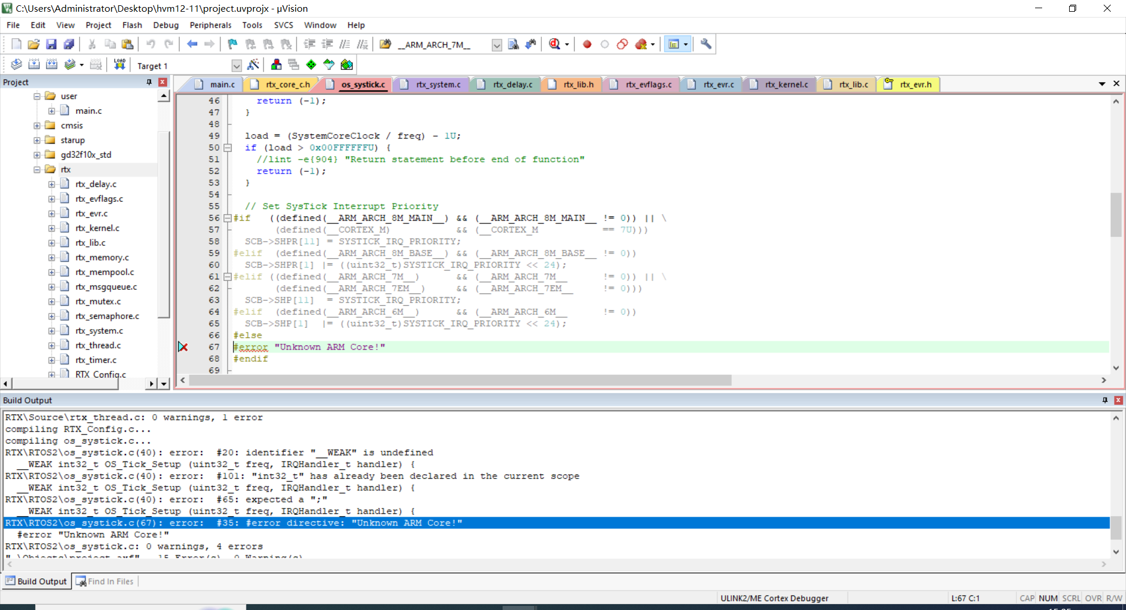The width and height of the screenshot is (1126, 610).
Task: Start the debug session icon
Action: click(554, 45)
